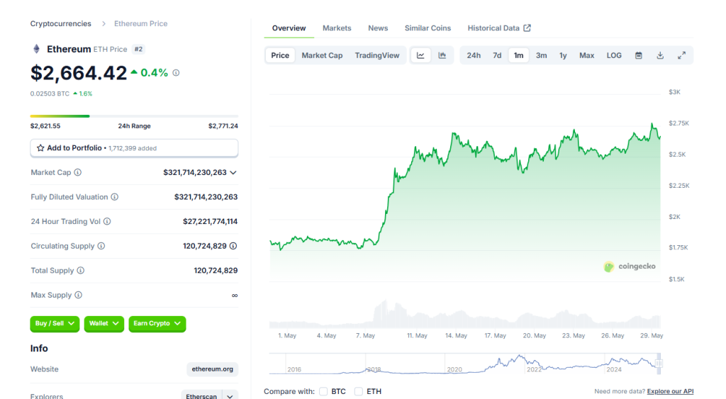Tick the ETH compare checkbox
Image resolution: width=726 pixels, height=399 pixels.
click(x=358, y=392)
